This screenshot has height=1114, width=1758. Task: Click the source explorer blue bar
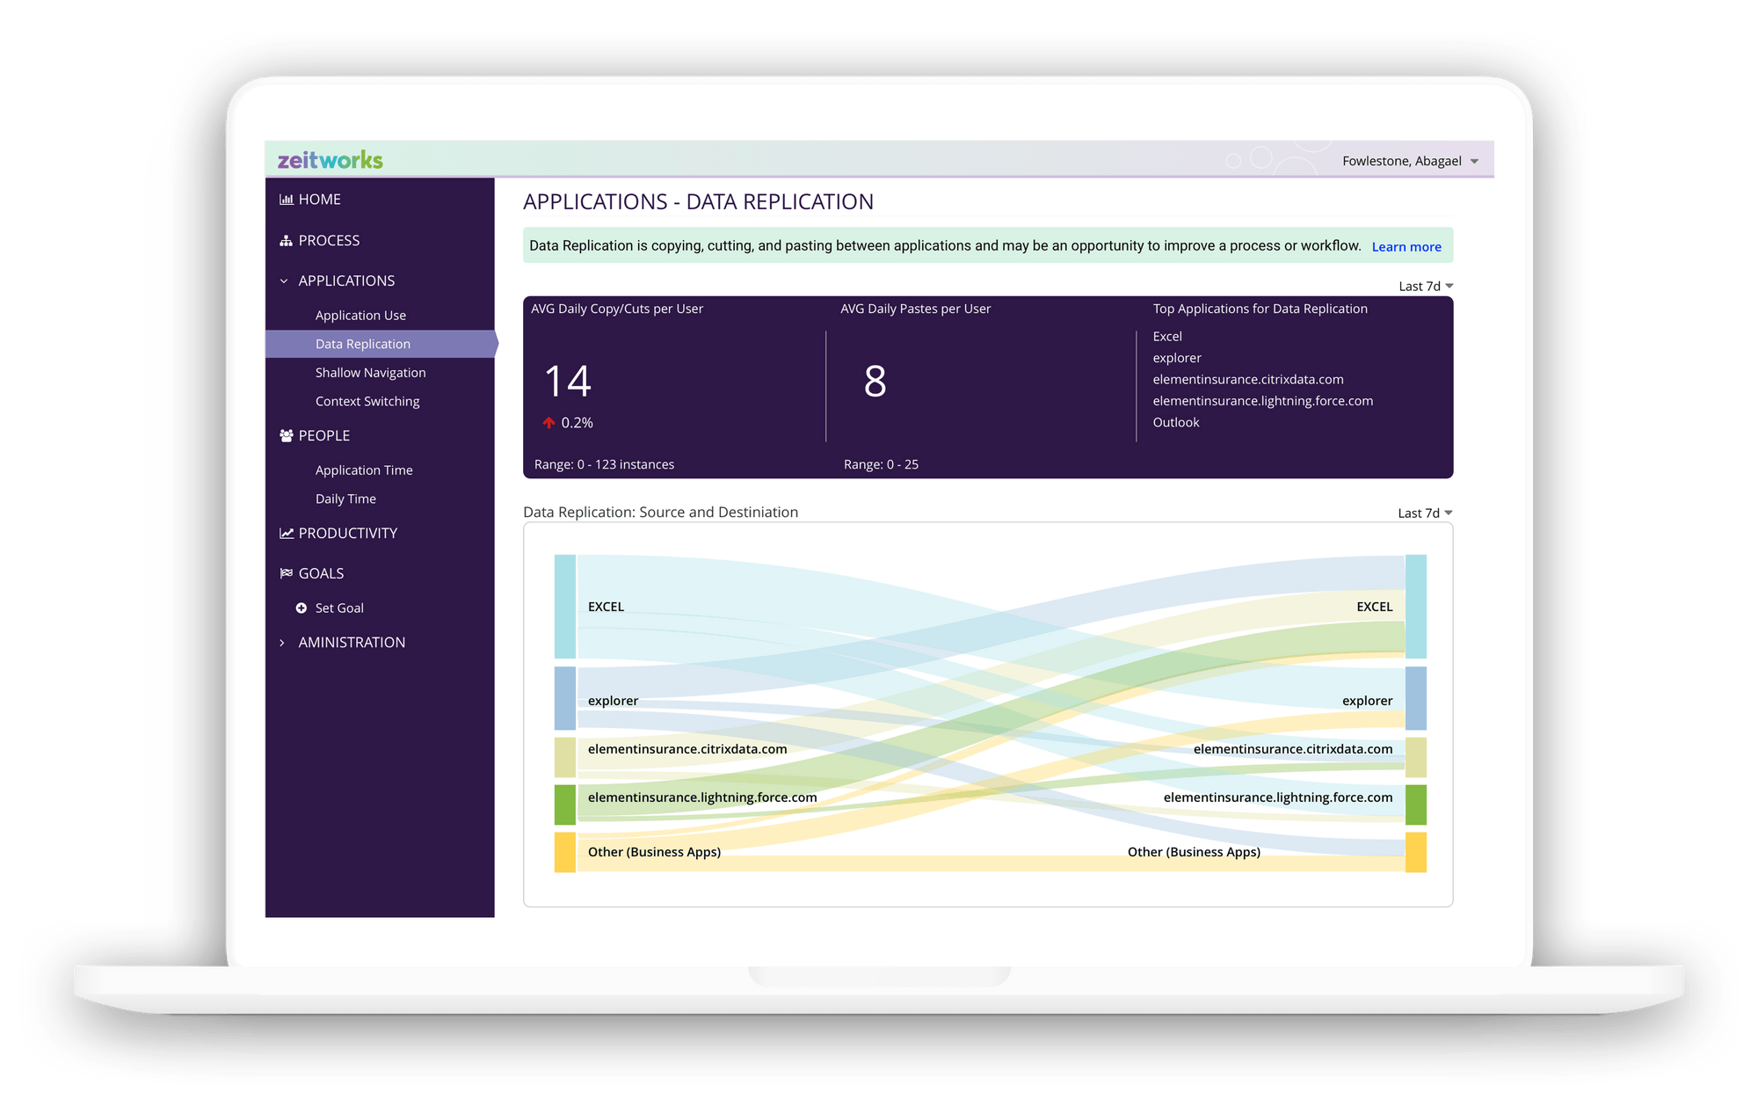click(565, 698)
